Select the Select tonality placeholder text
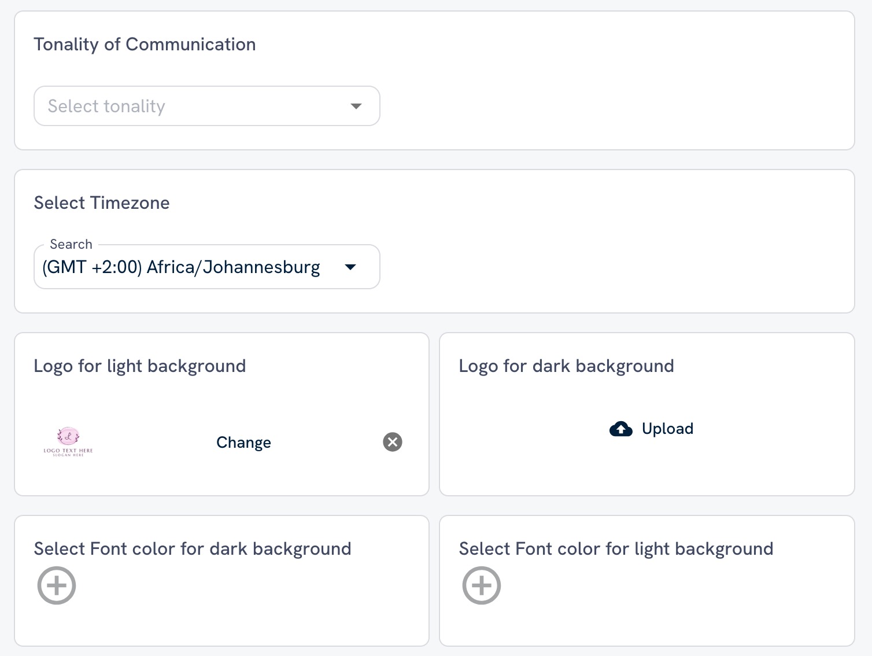 click(x=107, y=106)
